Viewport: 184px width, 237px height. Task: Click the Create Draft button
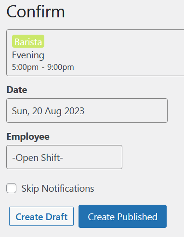[41, 216]
